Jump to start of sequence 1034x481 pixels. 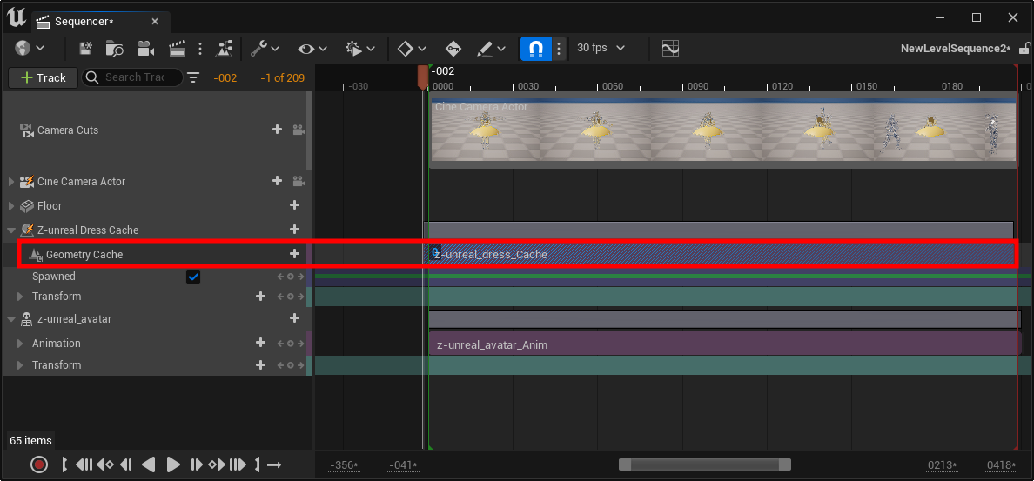(84, 464)
